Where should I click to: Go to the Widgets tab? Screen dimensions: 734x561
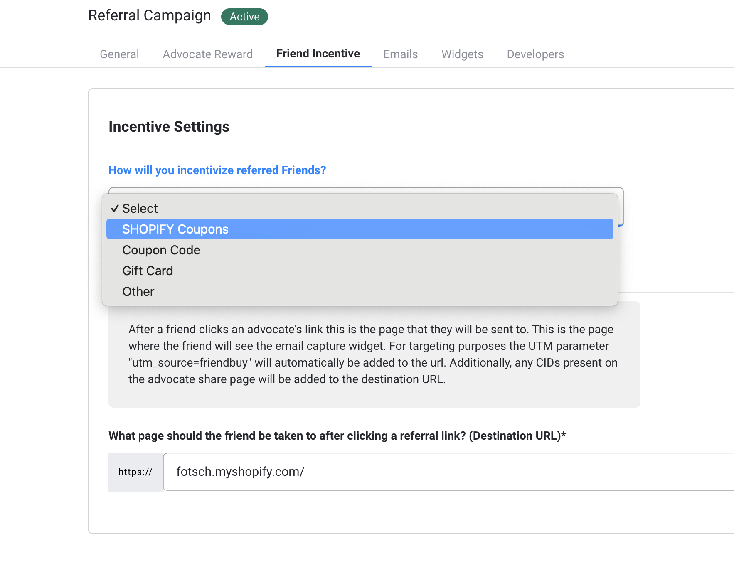coord(462,54)
